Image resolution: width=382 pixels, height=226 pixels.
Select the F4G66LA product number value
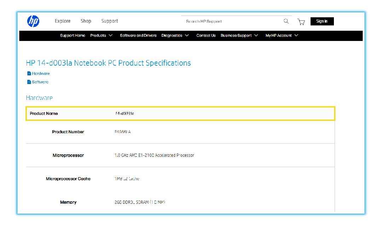(x=122, y=132)
